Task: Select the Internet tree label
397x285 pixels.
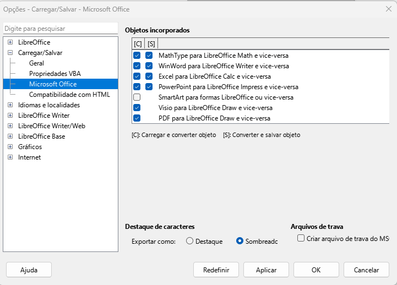Action: (29, 157)
